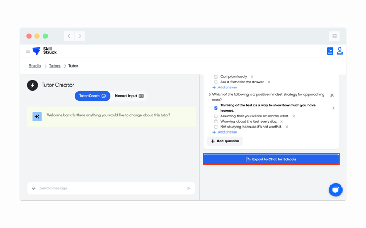Click the Add question button
Screen dimensions: 366x228
coord(225,141)
